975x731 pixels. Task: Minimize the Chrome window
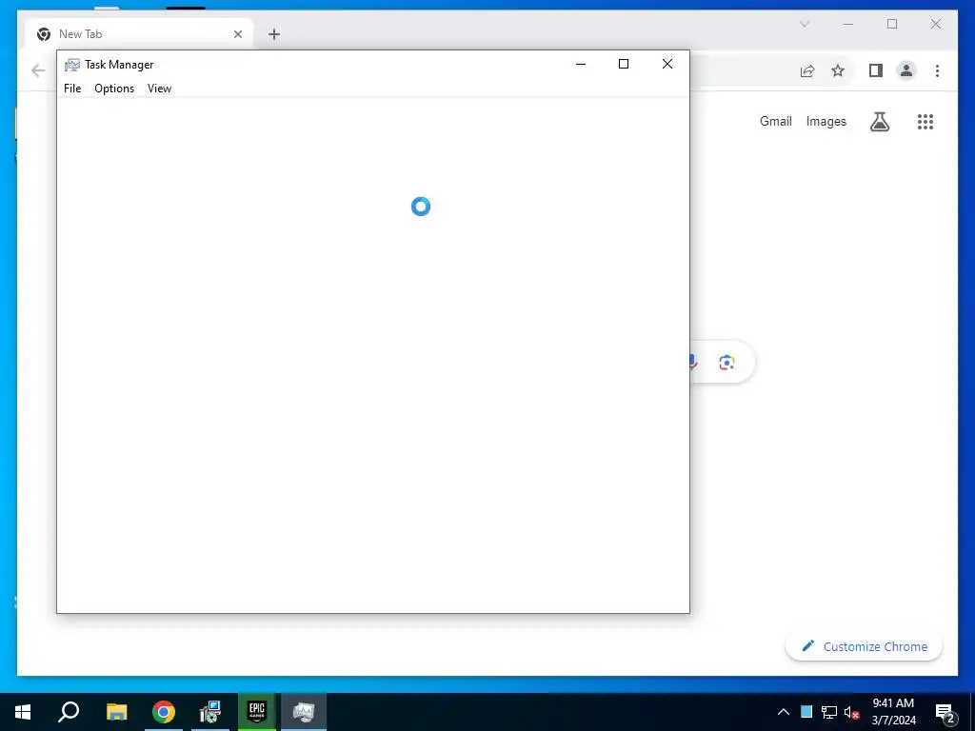(x=848, y=24)
